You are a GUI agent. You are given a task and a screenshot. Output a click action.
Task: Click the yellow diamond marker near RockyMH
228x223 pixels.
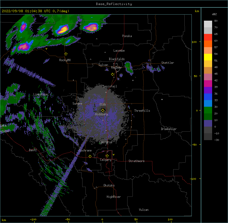click(66, 54)
